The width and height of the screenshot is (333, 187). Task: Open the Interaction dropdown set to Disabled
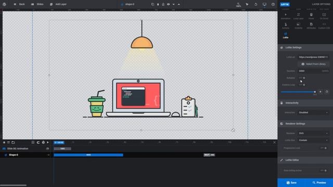tap(313, 113)
